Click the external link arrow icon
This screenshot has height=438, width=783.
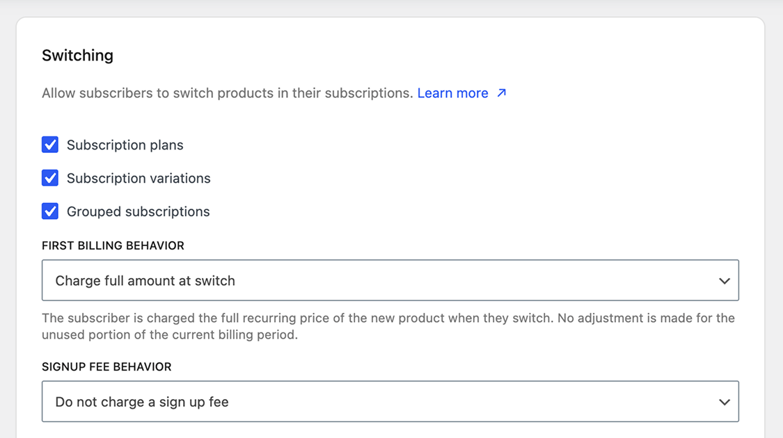501,92
